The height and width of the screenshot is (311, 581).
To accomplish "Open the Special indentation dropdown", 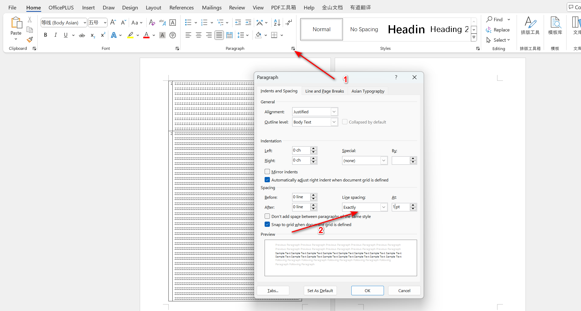I will tap(384, 160).
